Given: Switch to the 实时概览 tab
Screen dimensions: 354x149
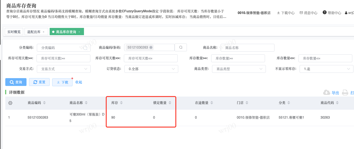Looking at the screenshot, I should click(14, 32).
